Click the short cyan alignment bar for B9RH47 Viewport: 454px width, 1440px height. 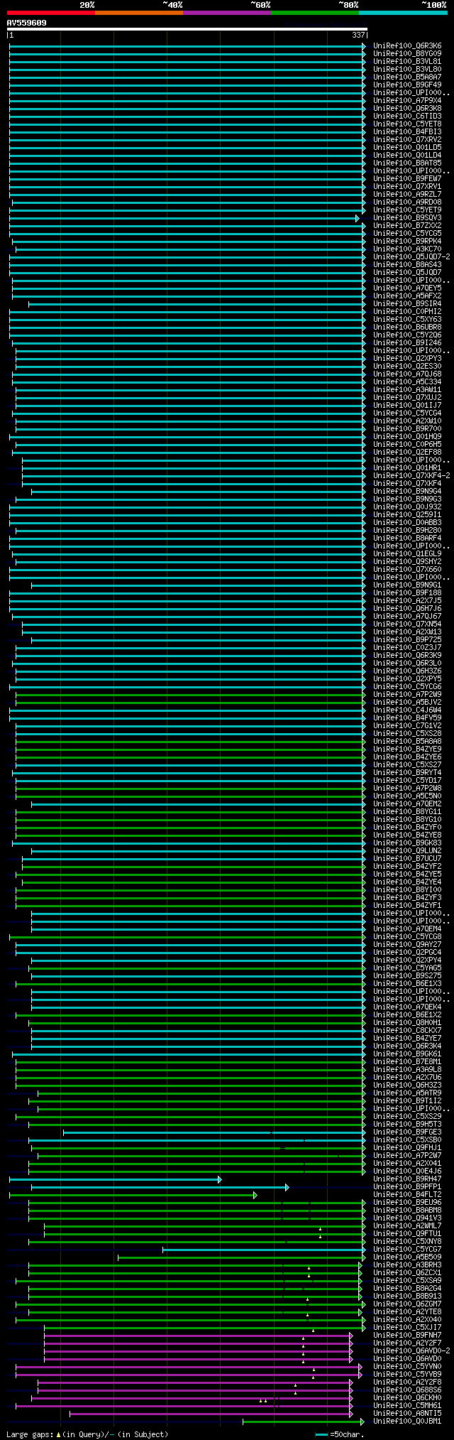pos(115,1179)
